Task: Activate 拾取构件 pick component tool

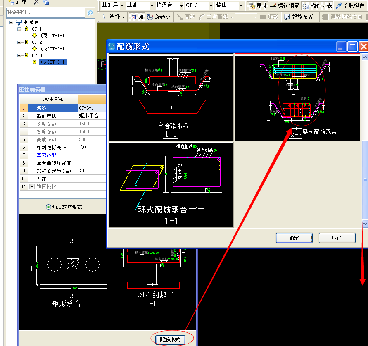Action: pyautogui.click(x=350, y=6)
